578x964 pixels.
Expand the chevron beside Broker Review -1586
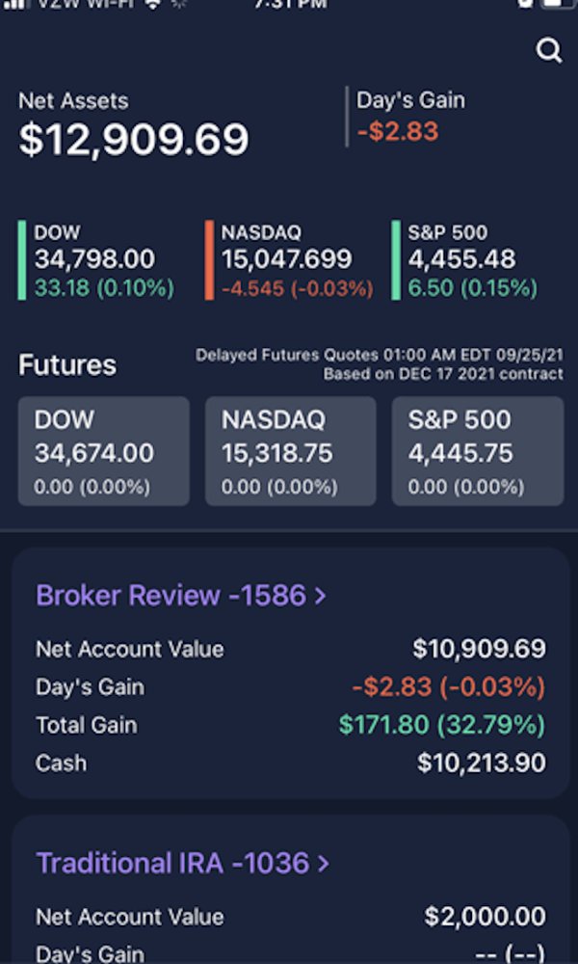click(x=321, y=596)
